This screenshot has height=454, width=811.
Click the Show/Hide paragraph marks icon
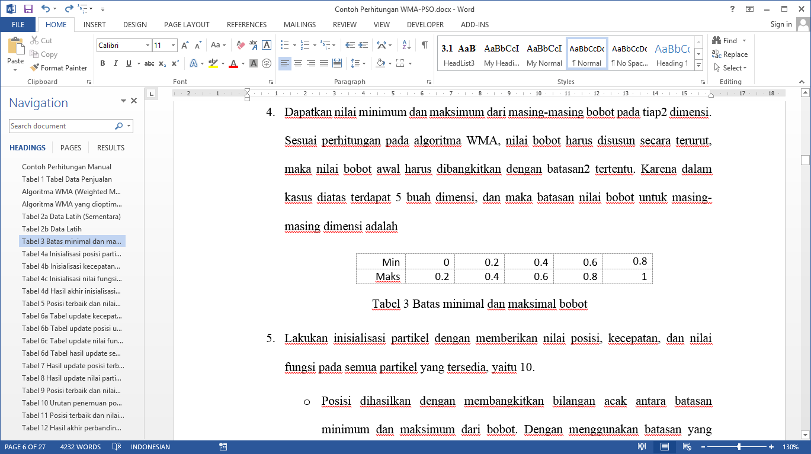click(x=425, y=45)
